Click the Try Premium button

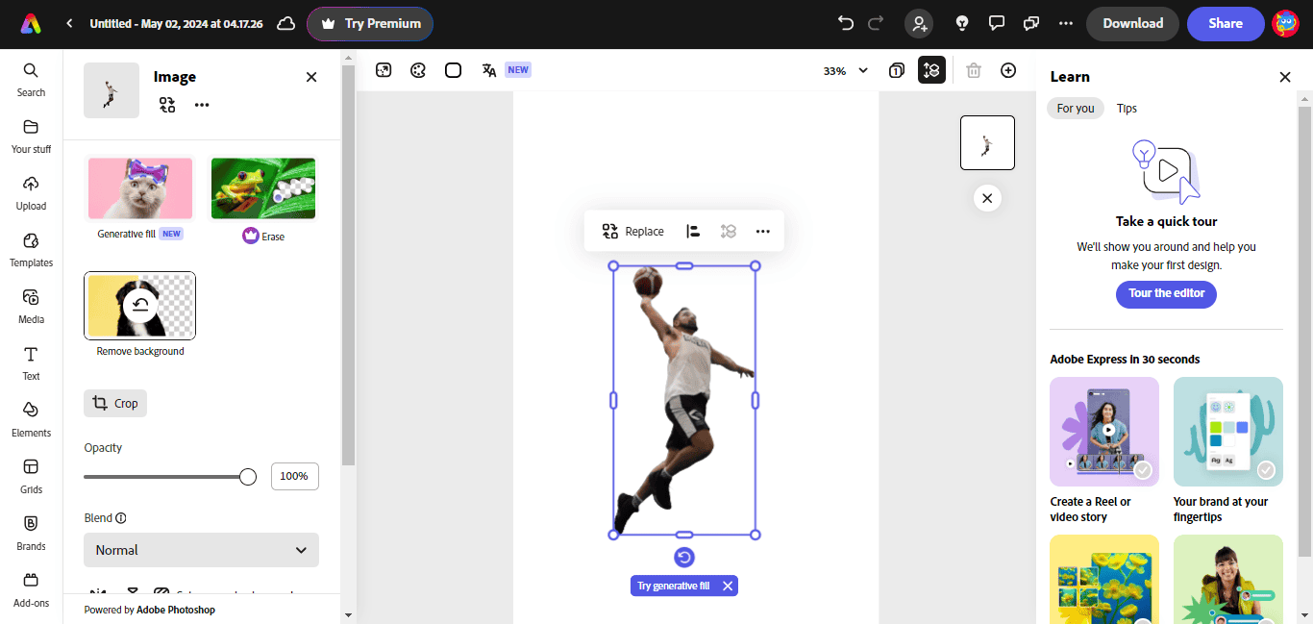coord(370,23)
